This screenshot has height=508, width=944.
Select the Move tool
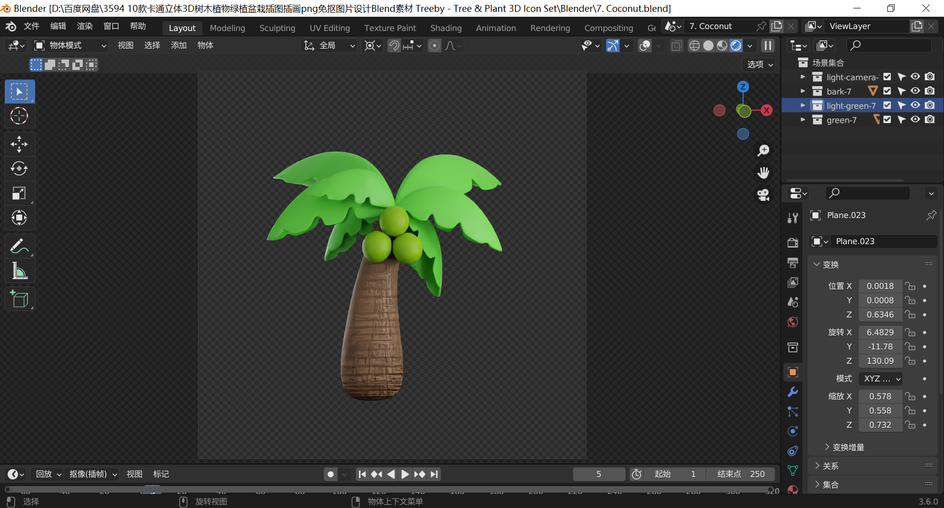[x=19, y=144]
